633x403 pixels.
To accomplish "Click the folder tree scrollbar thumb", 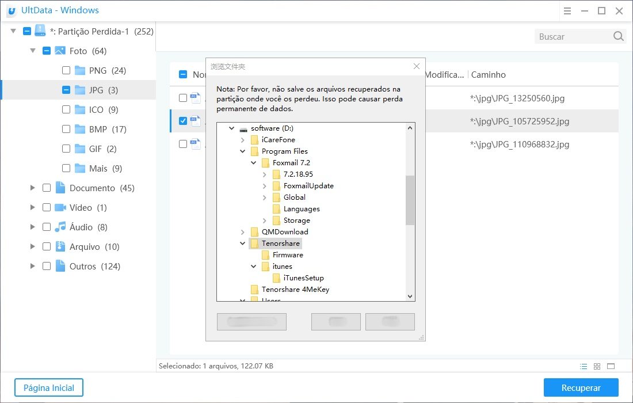I will point(410,200).
